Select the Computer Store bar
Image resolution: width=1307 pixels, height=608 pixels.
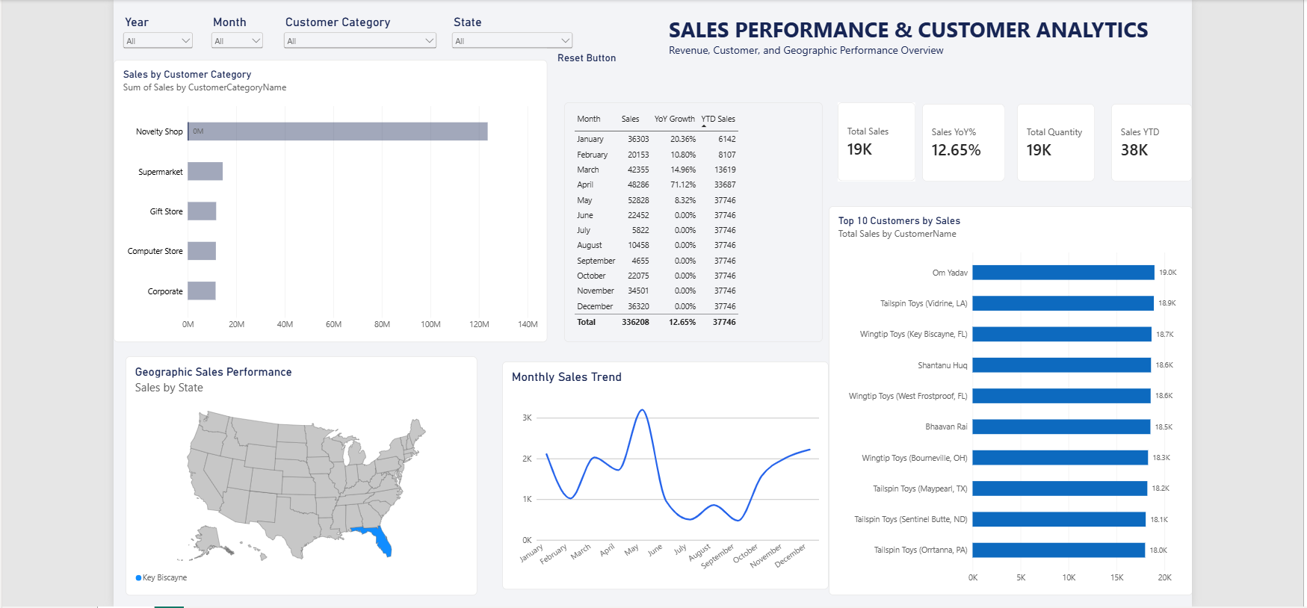point(202,251)
